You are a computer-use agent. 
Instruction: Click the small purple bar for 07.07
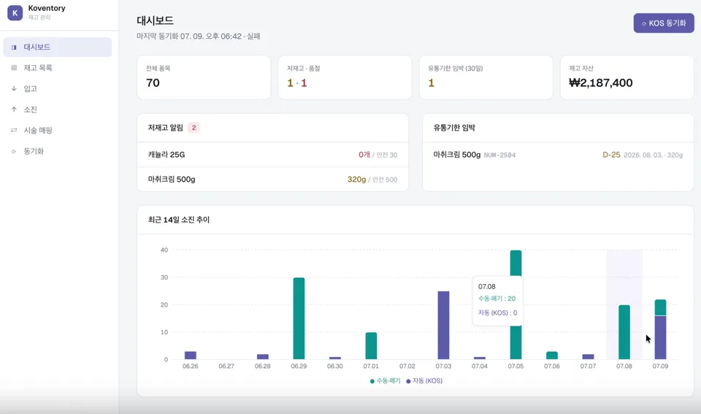tap(589, 357)
